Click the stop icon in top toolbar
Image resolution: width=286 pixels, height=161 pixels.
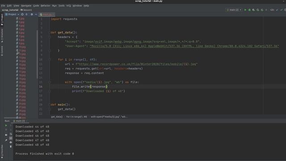(266, 10)
